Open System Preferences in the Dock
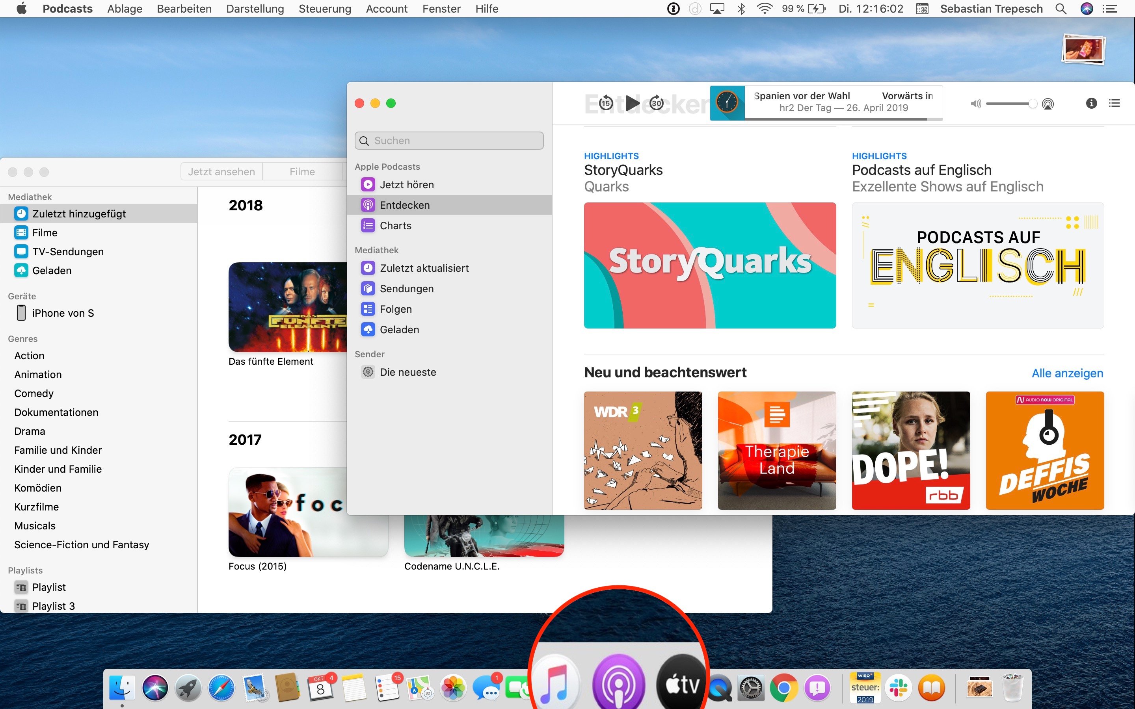Screen dimensions: 1135x709 [x=752, y=688]
